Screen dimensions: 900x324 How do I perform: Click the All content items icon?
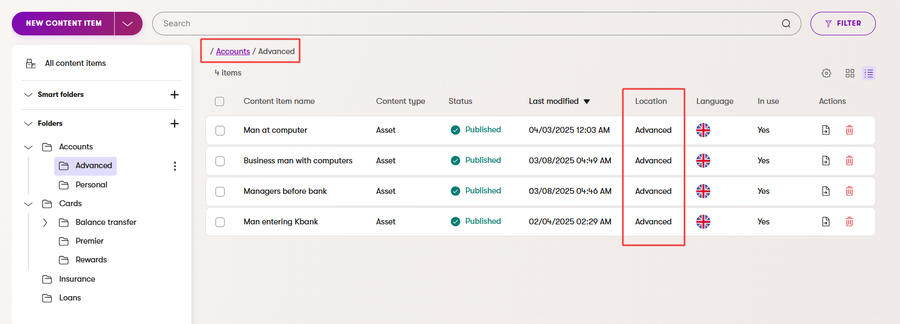click(31, 63)
